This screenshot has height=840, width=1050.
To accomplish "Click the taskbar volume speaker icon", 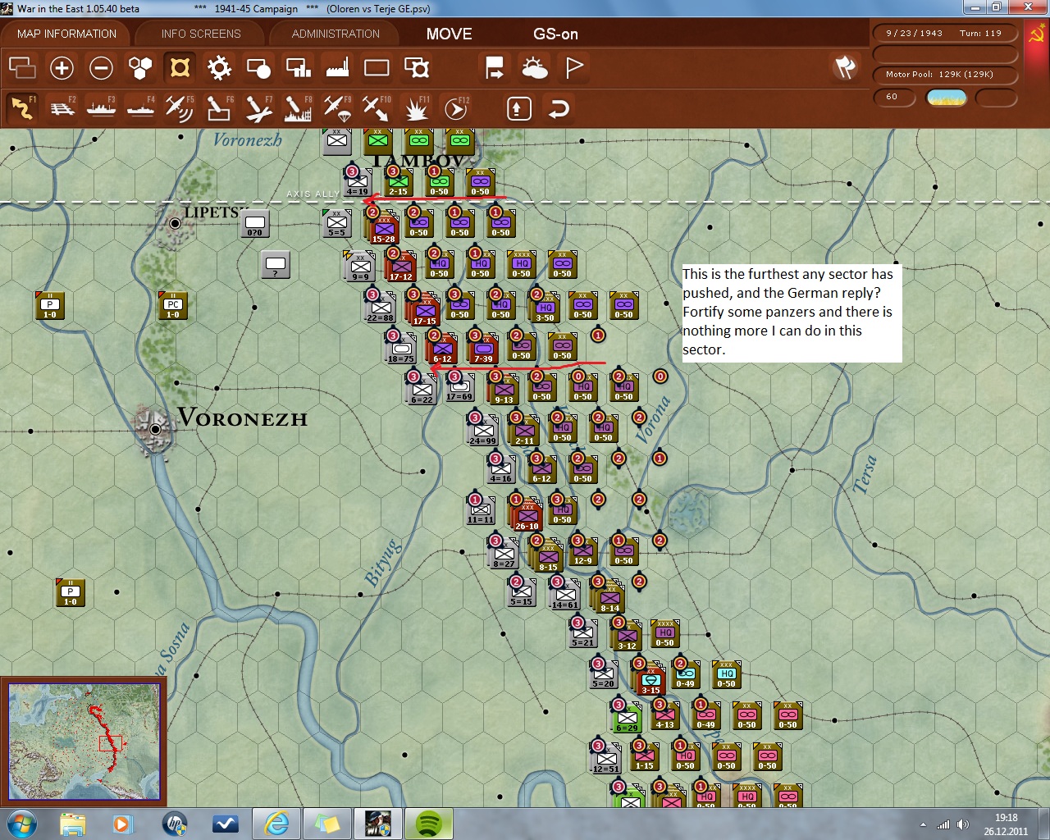I will [962, 824].
